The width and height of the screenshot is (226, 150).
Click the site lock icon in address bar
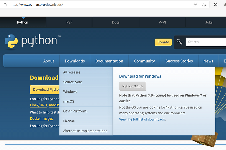click(5, 5)
